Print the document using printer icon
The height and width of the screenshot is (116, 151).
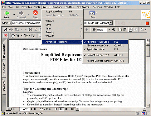coord(11,30)
